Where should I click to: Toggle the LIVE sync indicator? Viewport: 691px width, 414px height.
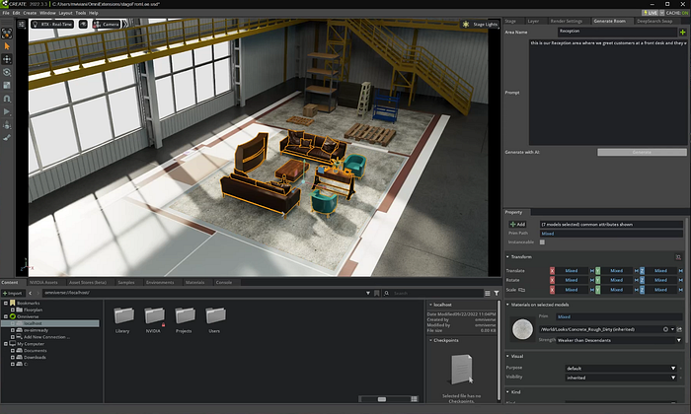[651, 13]
